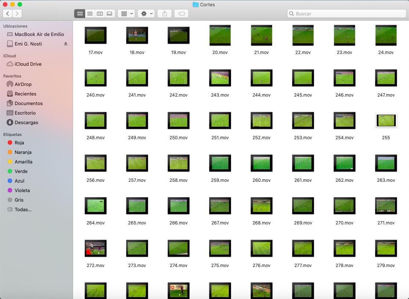This screenshot has height=299, width=409.
Task: Click the 22.mov file name
Action: [303, 53]
